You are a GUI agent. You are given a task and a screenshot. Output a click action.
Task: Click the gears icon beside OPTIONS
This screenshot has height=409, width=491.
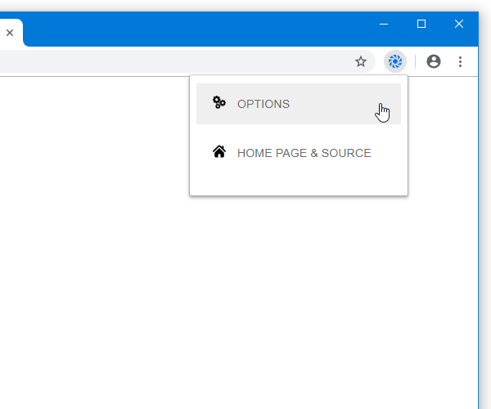pos(218,102)
